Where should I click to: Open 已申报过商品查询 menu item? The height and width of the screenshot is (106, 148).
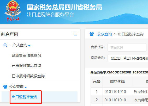(26, 66)
